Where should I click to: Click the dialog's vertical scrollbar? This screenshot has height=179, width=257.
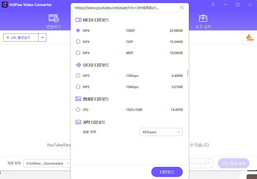[x=188, y=73]
